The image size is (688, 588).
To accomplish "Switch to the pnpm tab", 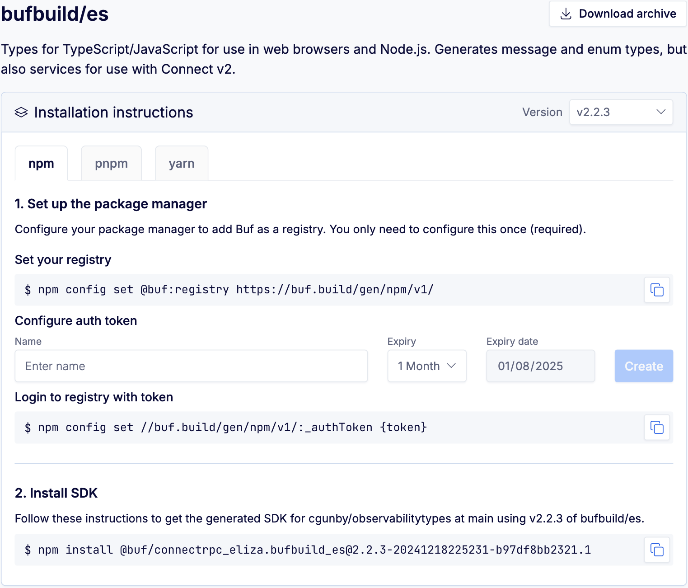I will [x=111, y=164].
